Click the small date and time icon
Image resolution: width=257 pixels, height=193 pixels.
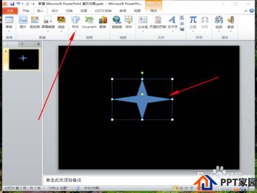(182, 17)
